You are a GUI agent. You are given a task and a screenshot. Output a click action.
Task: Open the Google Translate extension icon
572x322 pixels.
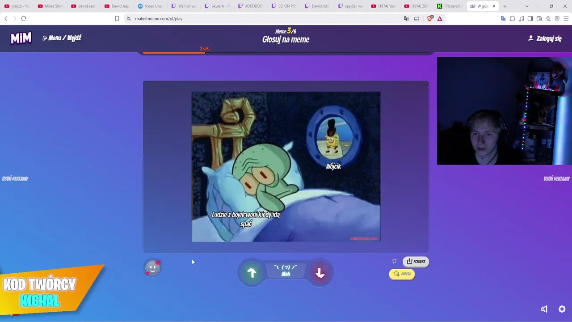pyautogui.click(x=503, y=18)
